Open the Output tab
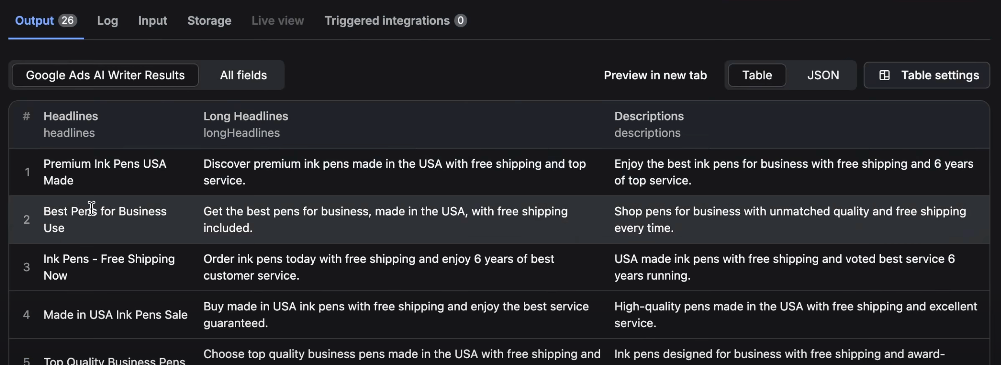This screenshot has height=365, width=1001. pyautogui.click(x=34, y=21)
